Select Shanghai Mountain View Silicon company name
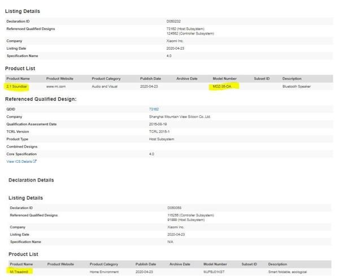The image size is (339, 280). click(x=180, y=117)
